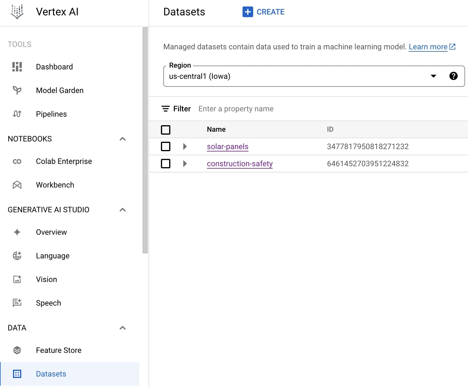Screen dimensions: 468x388
Task: Open Language in Generative AI Studio
Action: click(53, 256)
